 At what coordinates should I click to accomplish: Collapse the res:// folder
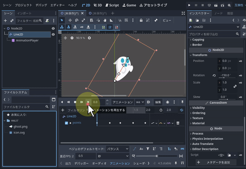5,120
